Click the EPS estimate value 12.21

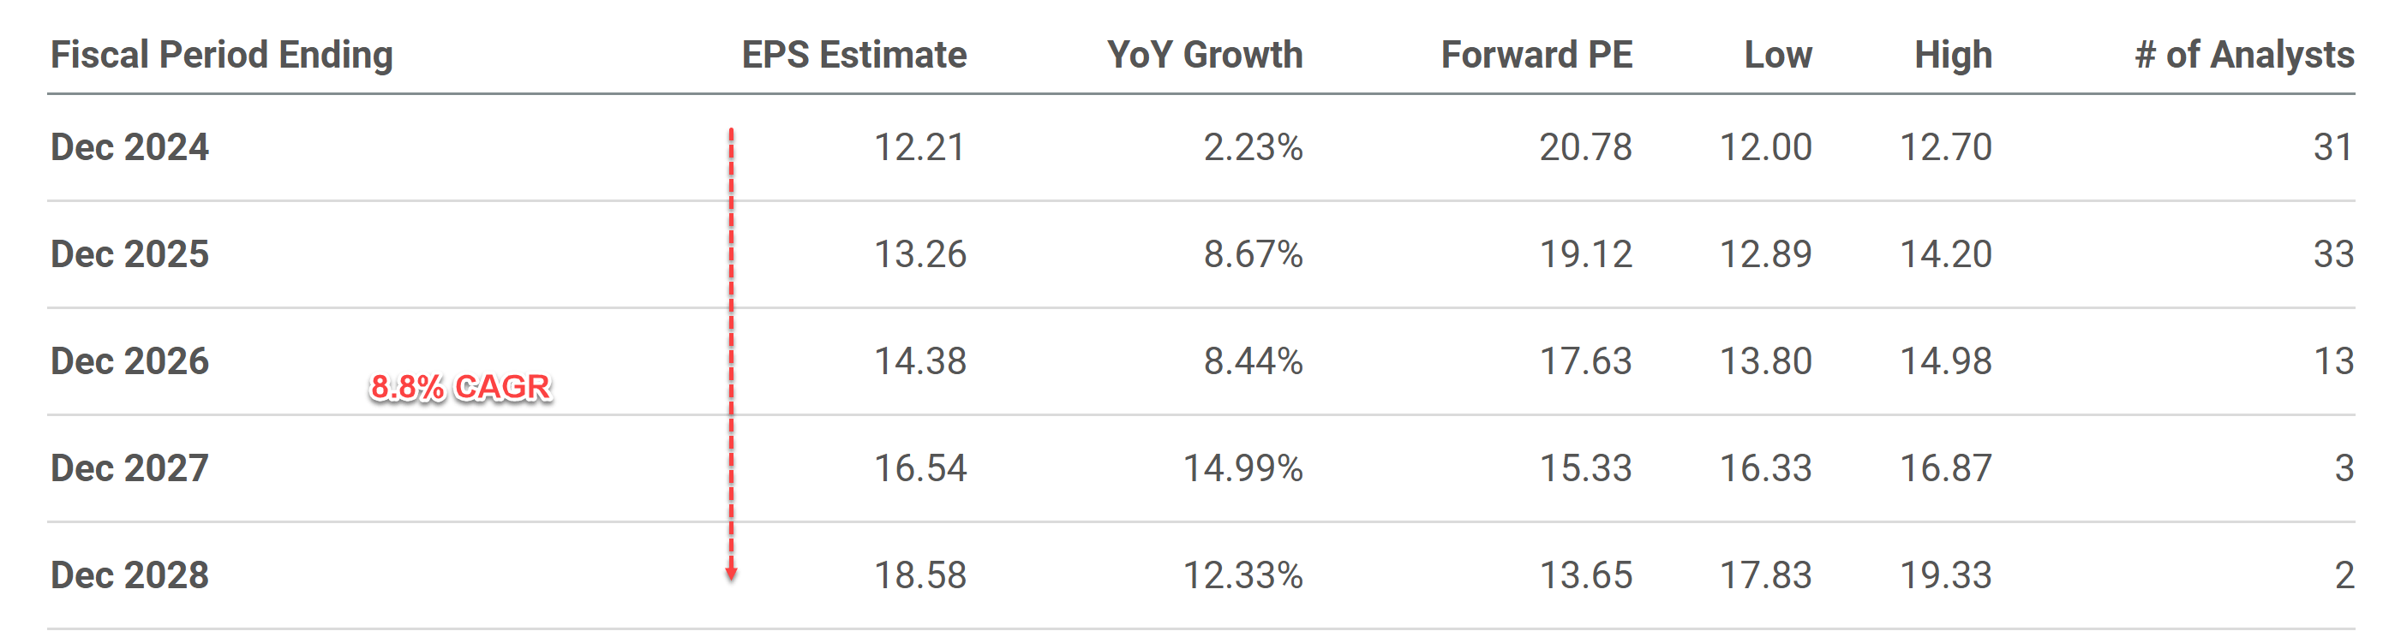[x=919, y=146]
